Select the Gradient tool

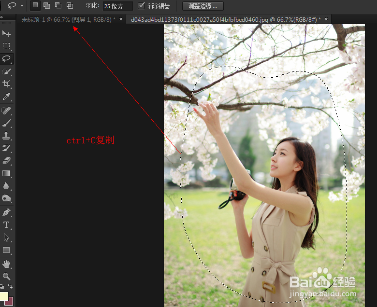point(6,173)
